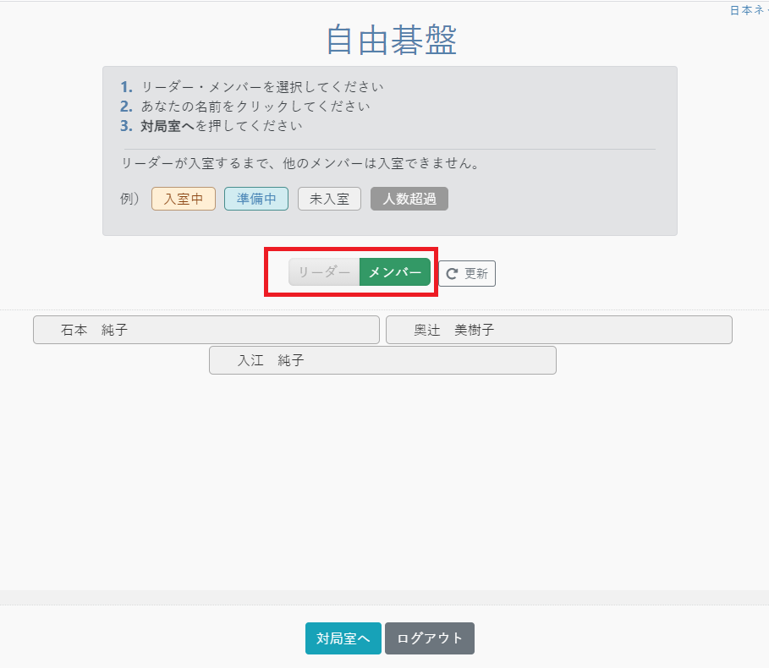Click the orange 入室中 example badge

(x=184, y=199)
